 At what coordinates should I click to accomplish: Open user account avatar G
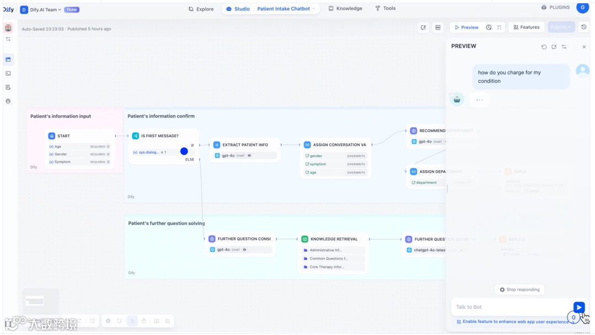[x=582, y=7]
